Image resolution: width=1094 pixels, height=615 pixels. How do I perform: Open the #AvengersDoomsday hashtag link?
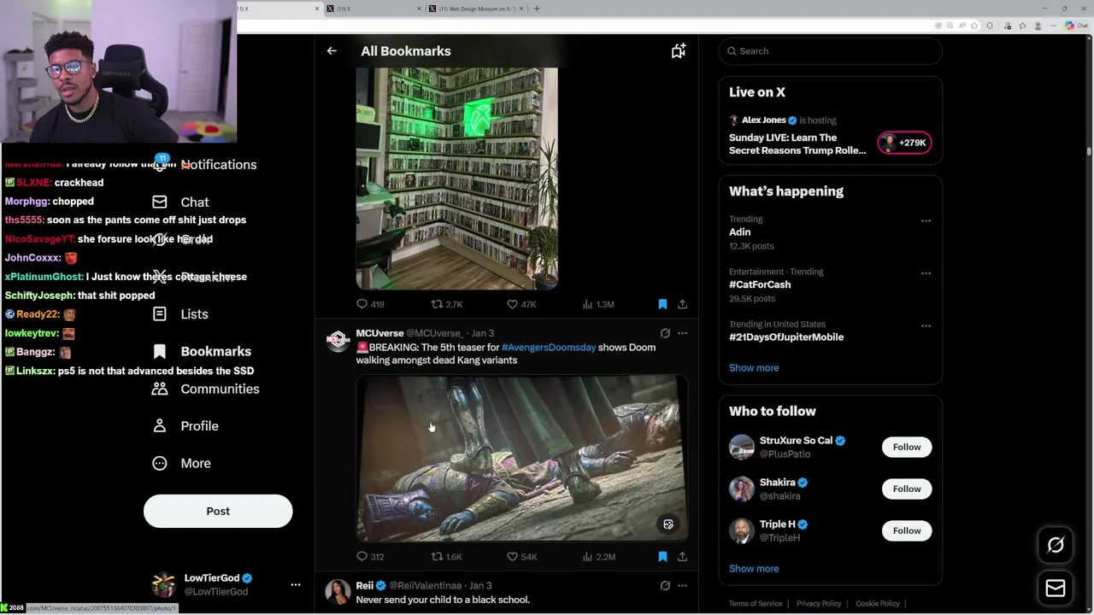click(x=549, y=348)
